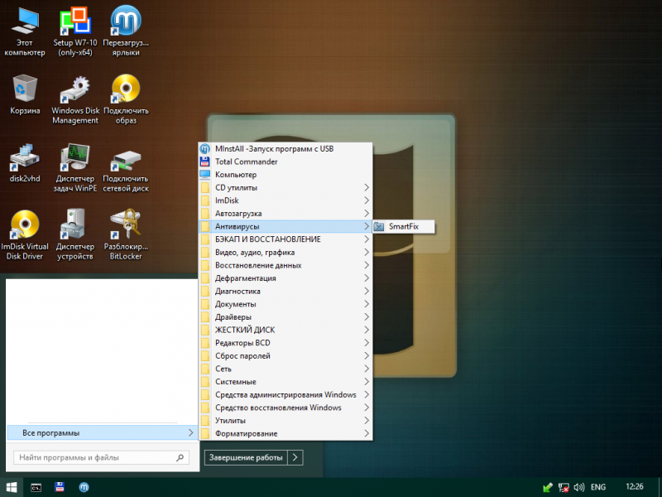
Task: Open shutdown options arrow
Action: point(295,457)
